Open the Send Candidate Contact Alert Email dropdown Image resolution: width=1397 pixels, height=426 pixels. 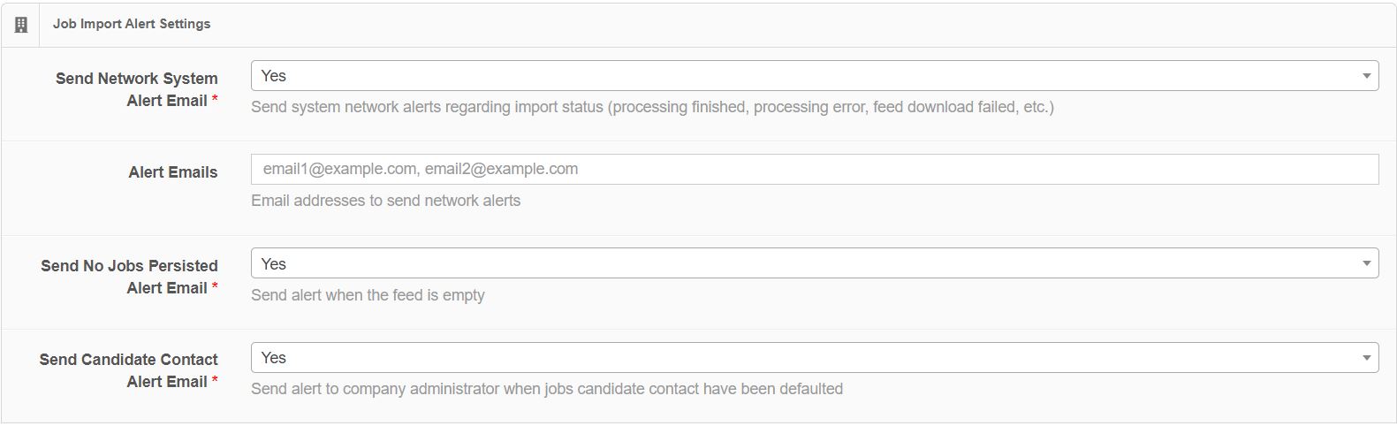pos(815,358)
